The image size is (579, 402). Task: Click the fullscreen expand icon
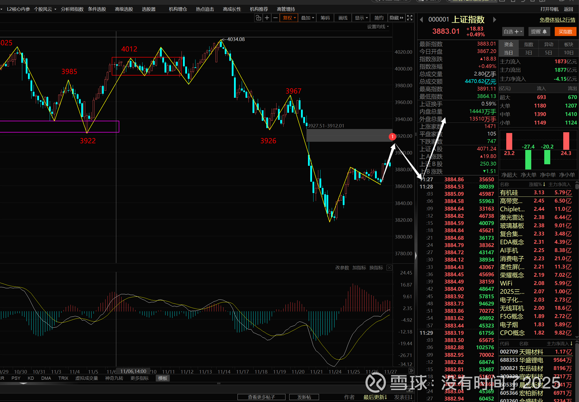(x=410, y=18)
